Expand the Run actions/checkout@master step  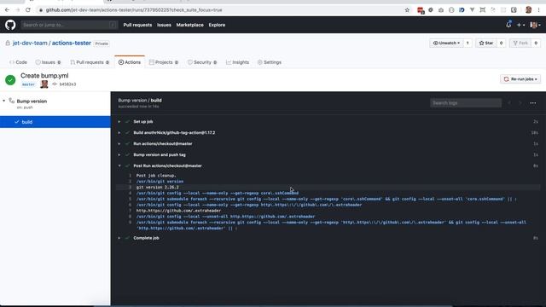163,144
